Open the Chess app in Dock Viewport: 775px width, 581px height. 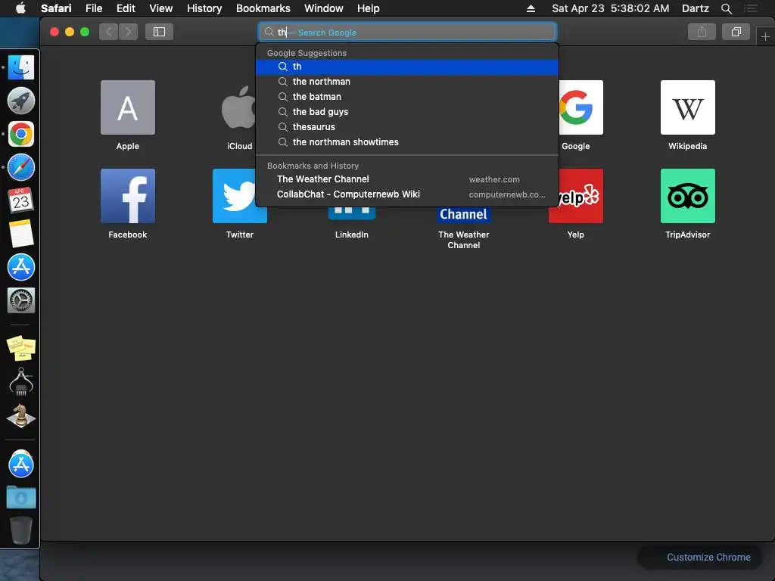[20, 415]
